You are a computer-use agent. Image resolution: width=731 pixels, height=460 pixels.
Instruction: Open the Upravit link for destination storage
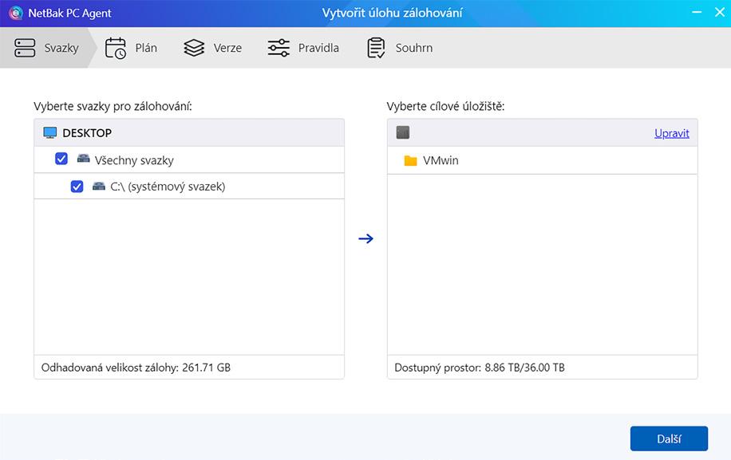tap(671, 133)
